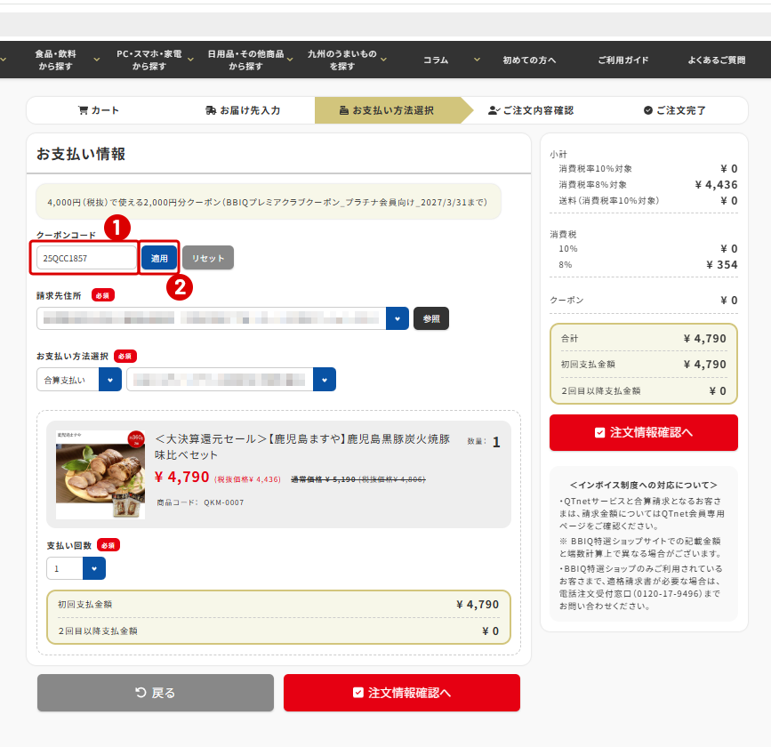Click the order confirmation person icon
This screenshot has width=771, height=747.
[x=494, y=110]
